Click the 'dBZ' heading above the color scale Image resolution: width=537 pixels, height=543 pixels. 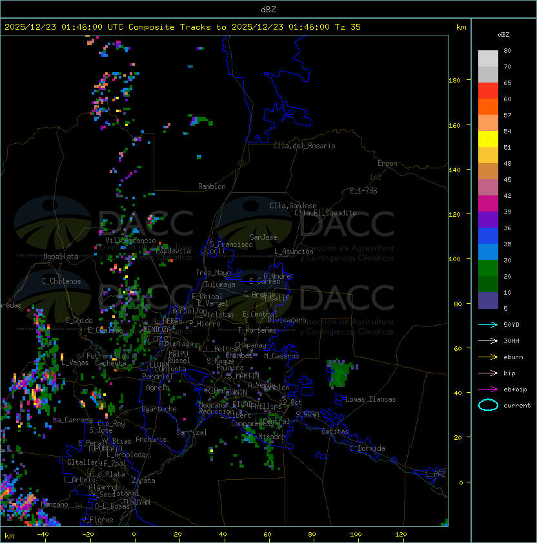point(503,35)
